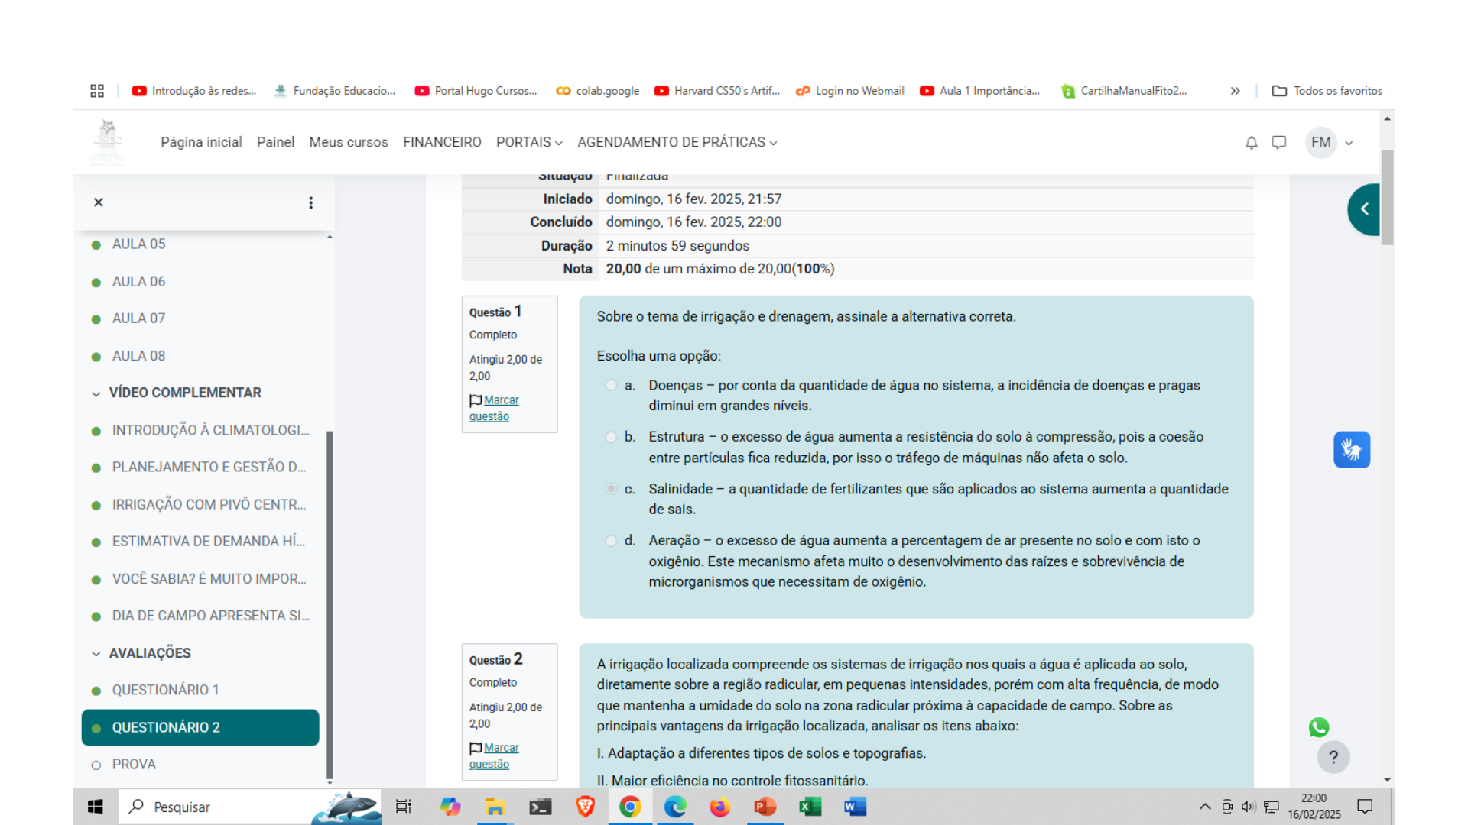The width and height of the screenshot is (1468, 825).
Task: Open the messages chat bubble icon
Action: click(1279, 143)
